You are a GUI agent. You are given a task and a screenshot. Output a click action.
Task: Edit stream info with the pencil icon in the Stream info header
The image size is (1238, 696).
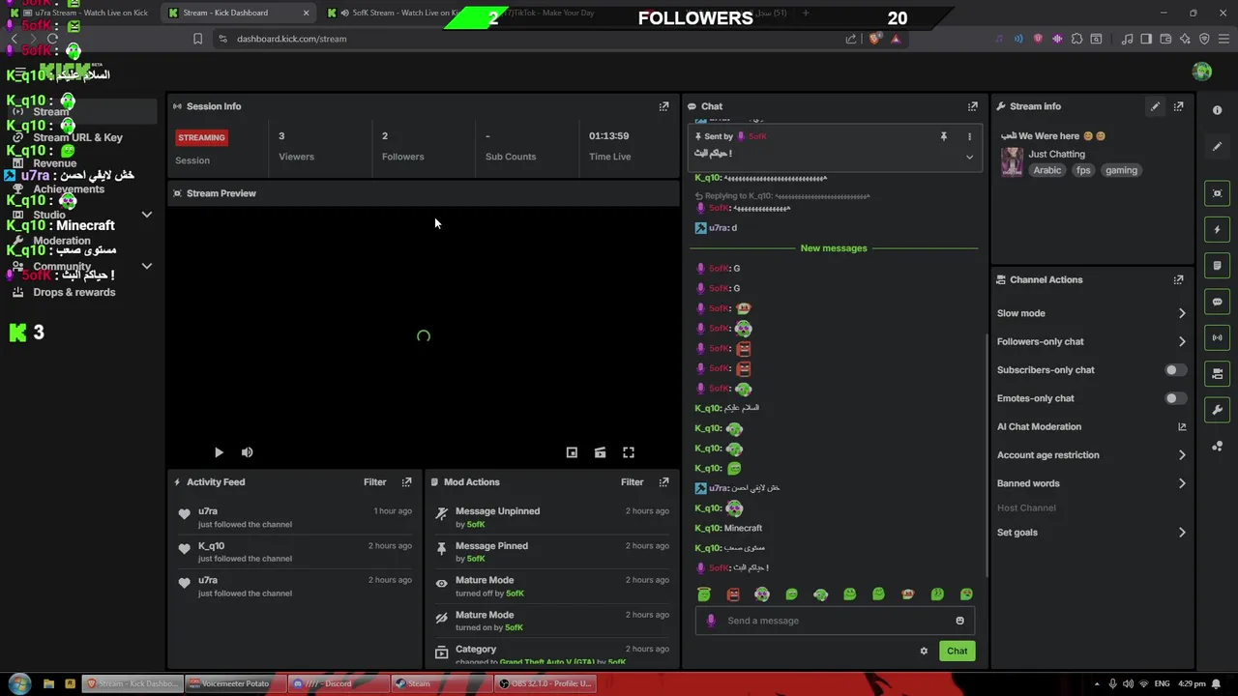click(x=1155, y=106)
